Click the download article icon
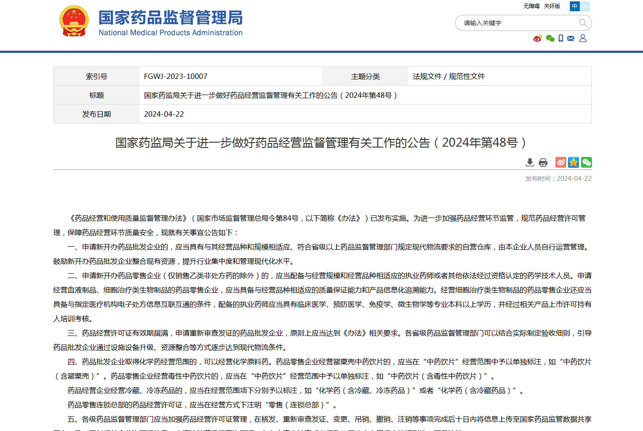 530,162
